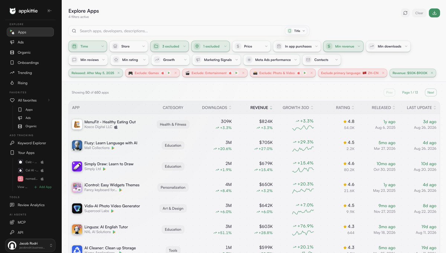Remove the Exclude Games filter chip
The image size is (446, 253).
point(175,73)
